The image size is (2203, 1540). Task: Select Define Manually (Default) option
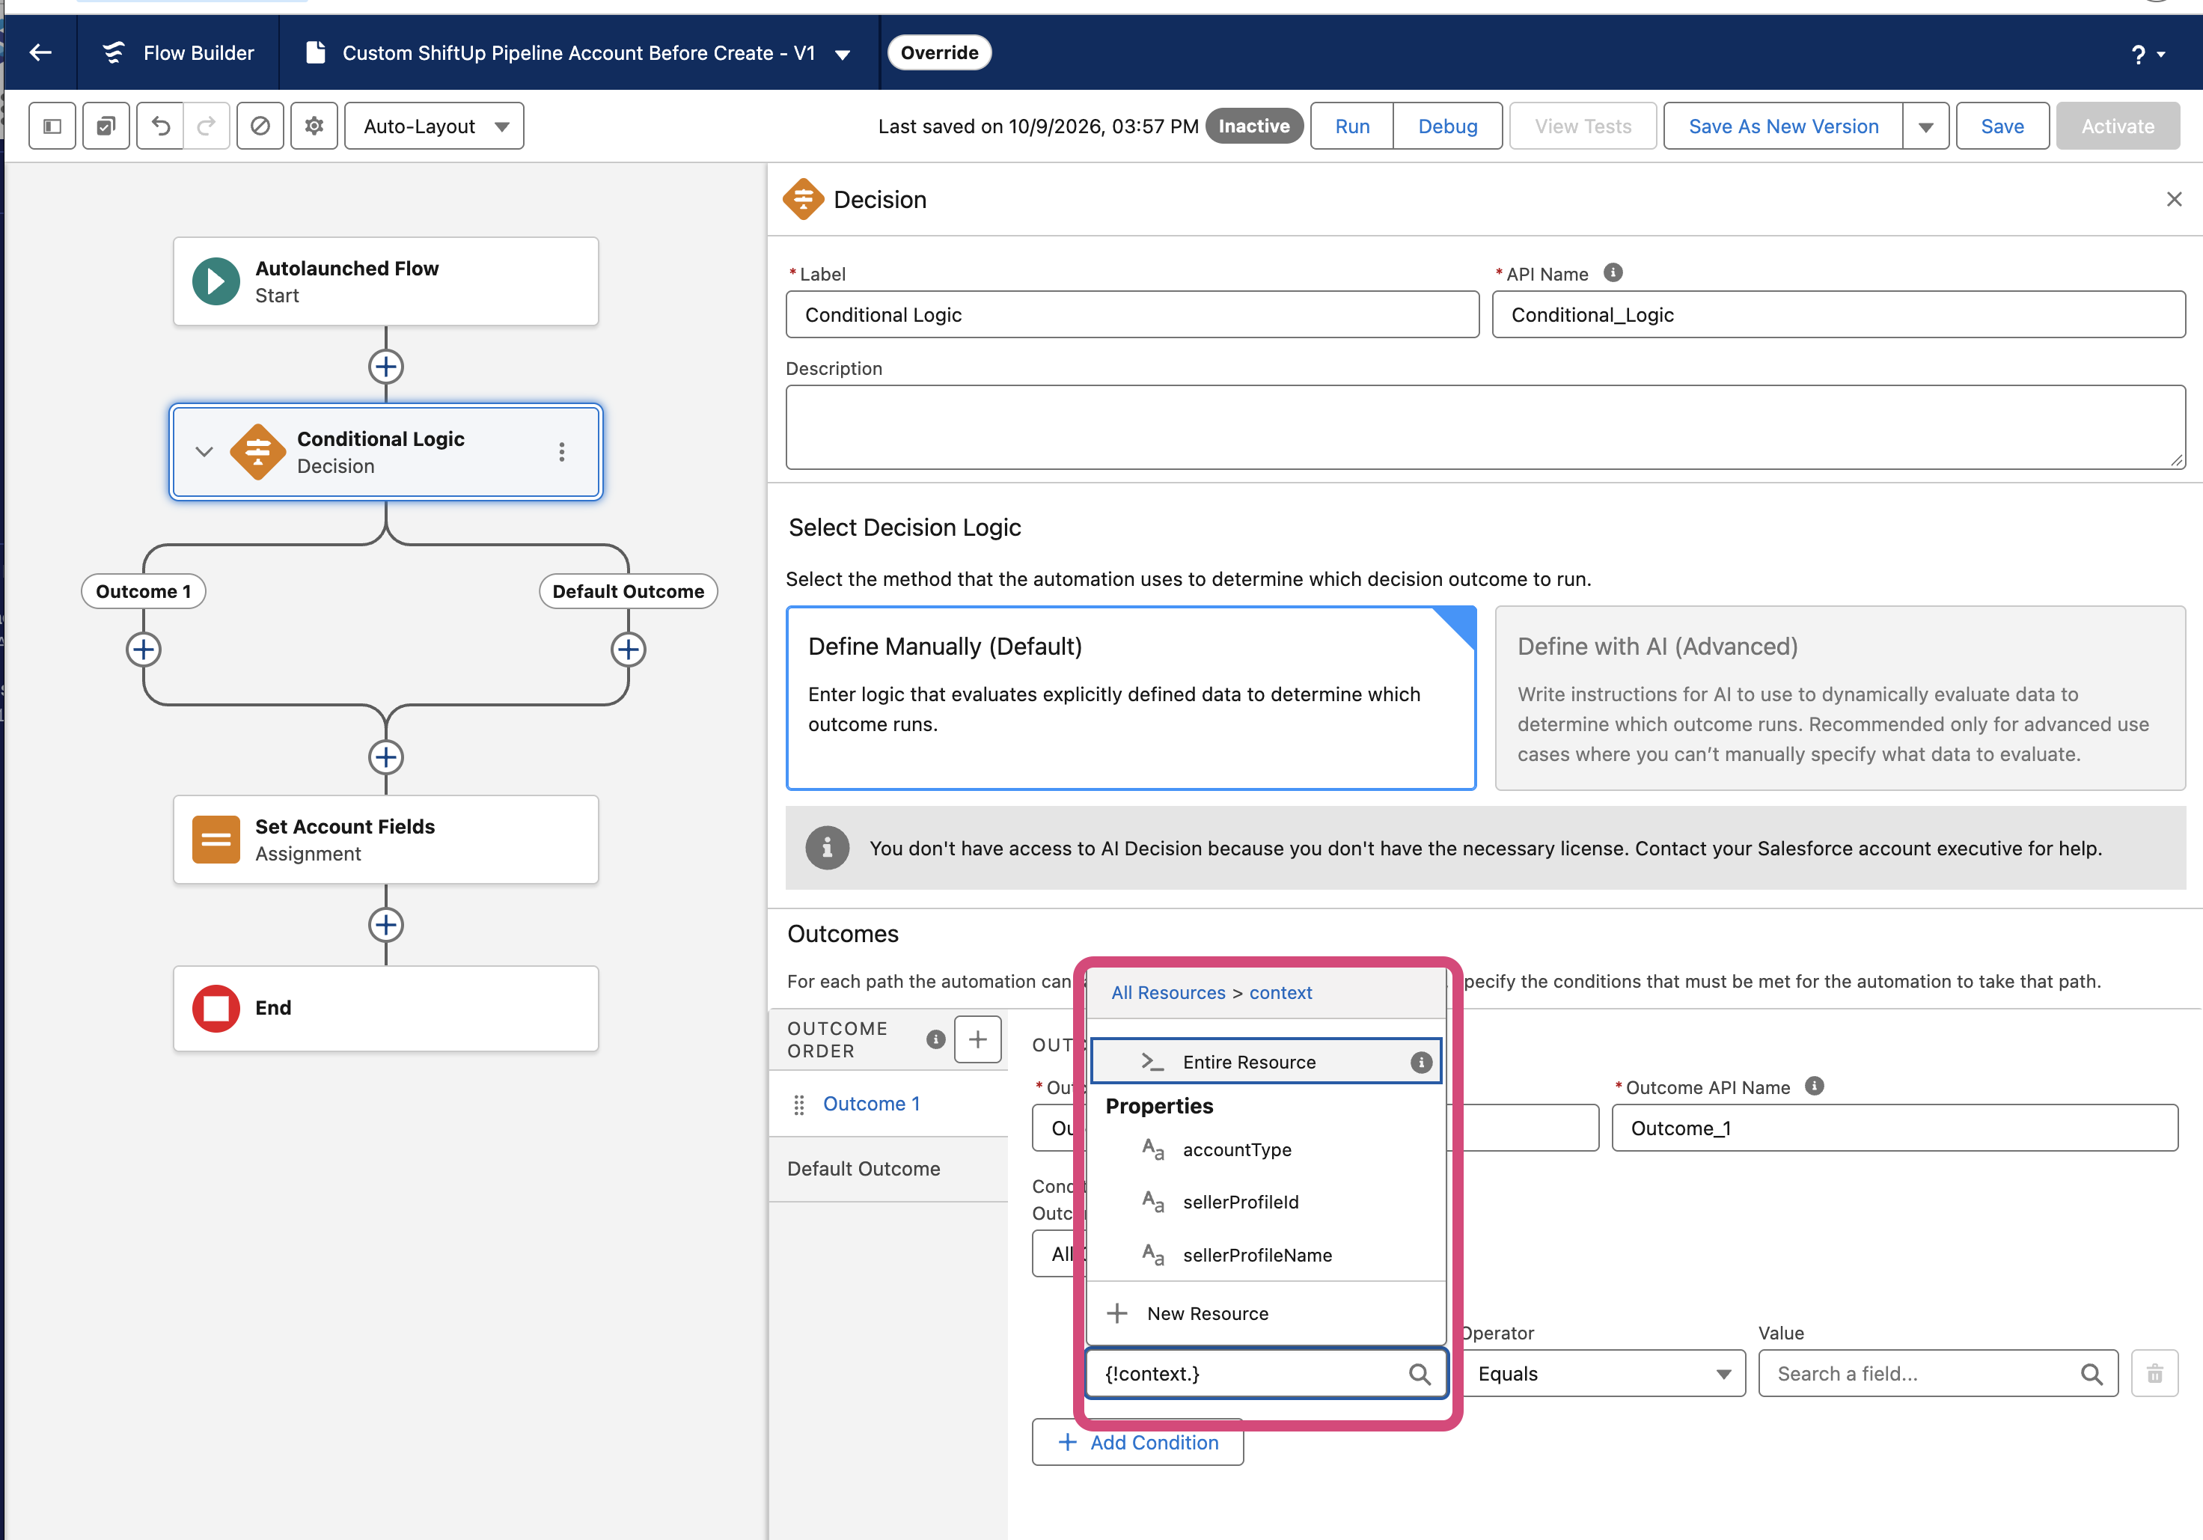(x=1131, y=697)
